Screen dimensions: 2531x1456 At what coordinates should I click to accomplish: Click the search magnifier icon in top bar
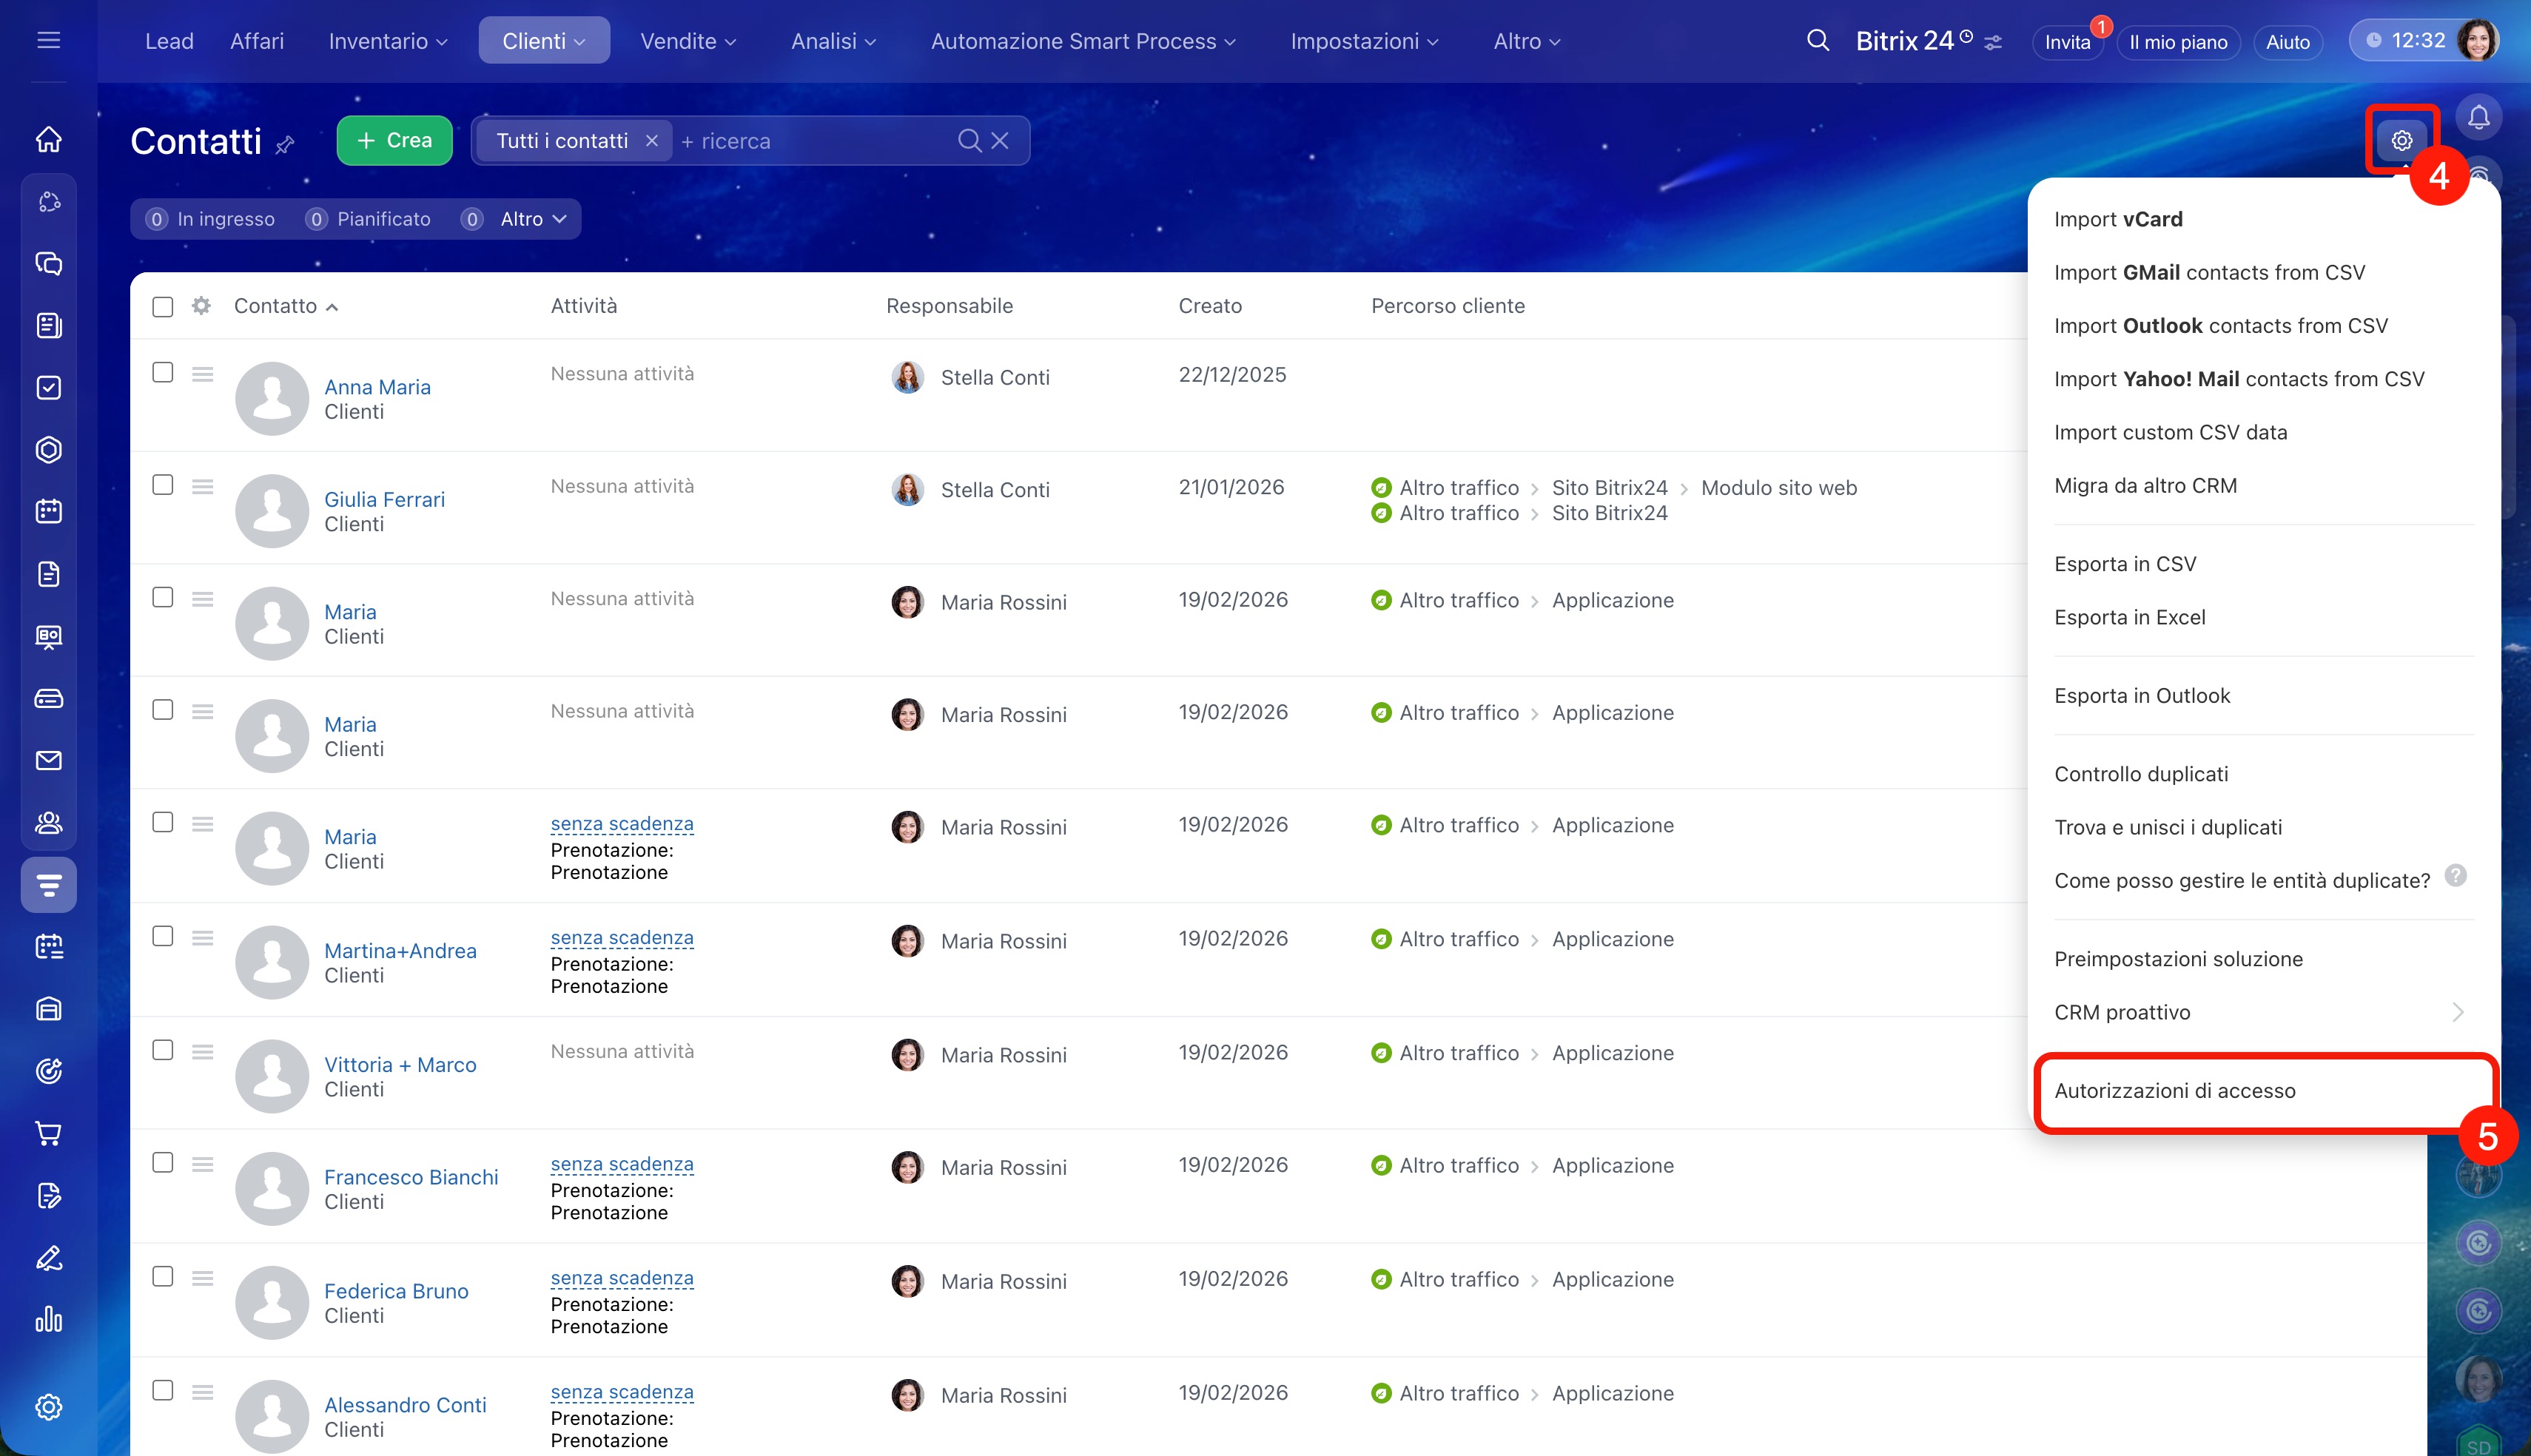1817,41
